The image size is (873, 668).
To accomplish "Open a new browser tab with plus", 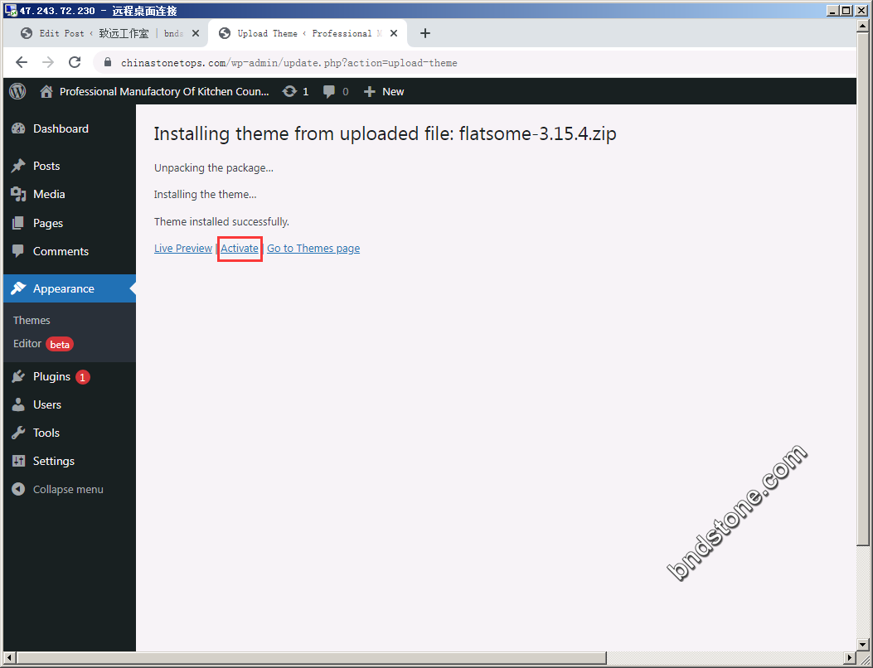I will coord(425,33).
